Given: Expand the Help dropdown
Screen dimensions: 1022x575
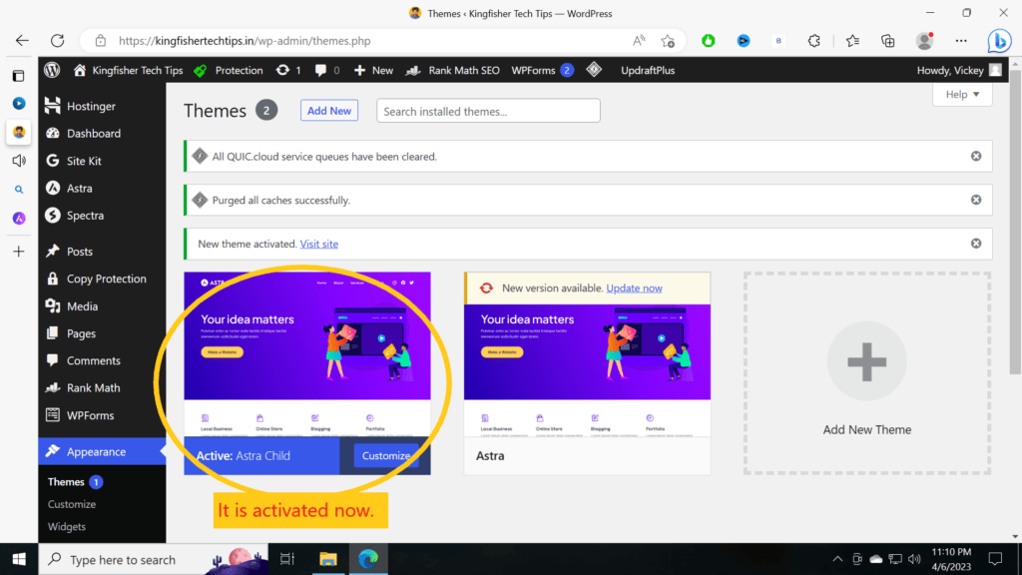Looking at the screenshot, I should (x=962, y=95).
